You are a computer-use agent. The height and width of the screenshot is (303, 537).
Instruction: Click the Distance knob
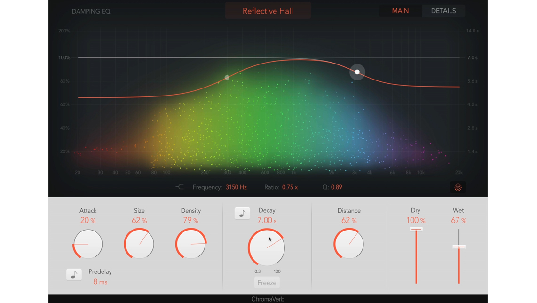click(349, 244)
